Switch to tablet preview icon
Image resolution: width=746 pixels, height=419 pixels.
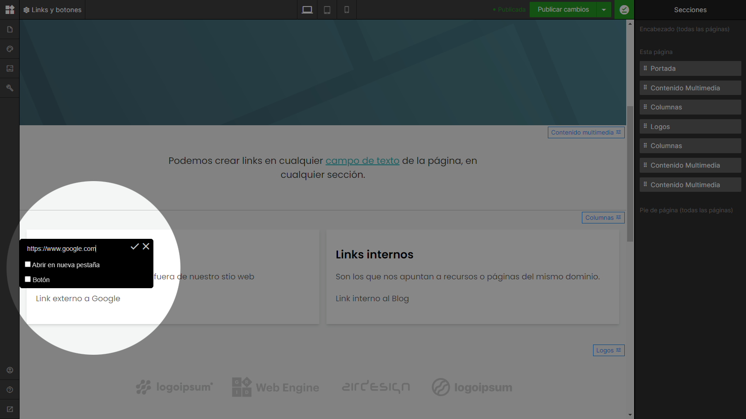pos(327,10)
